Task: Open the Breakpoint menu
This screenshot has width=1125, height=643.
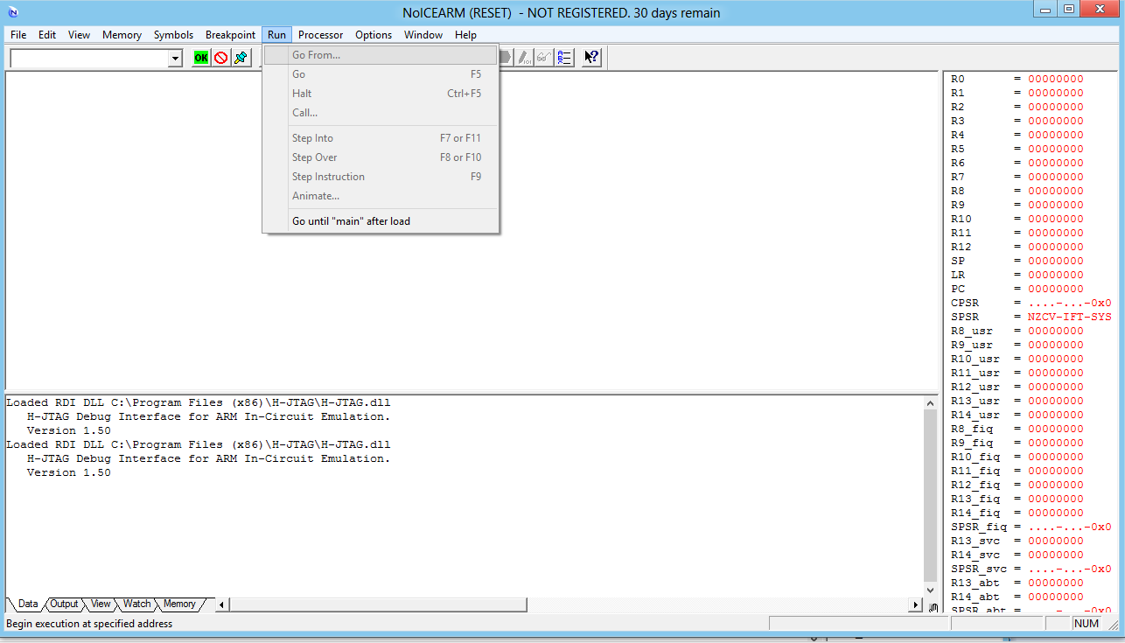Action: tap(230, 35)
